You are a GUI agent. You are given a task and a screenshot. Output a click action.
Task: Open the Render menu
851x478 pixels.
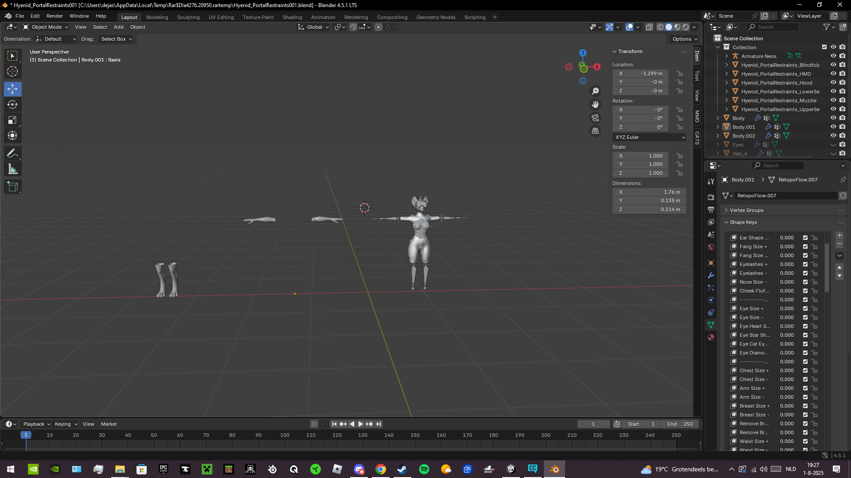pos(55,16)
